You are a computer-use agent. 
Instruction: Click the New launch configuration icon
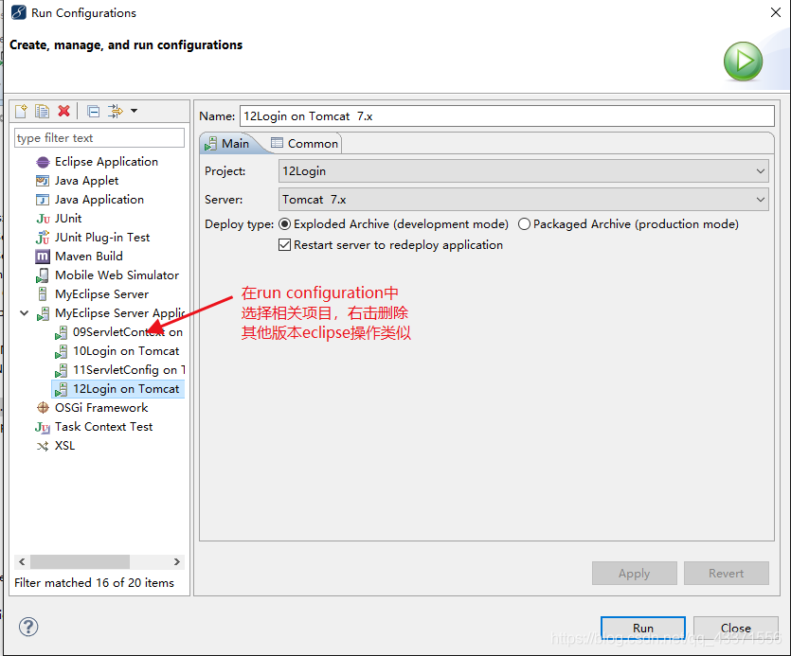click(21, 111)
